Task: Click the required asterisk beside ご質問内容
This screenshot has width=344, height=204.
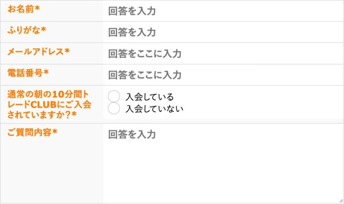Action: (x=55, y=131)
